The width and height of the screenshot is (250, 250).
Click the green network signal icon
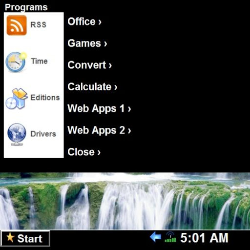click(x=170, y=237)
